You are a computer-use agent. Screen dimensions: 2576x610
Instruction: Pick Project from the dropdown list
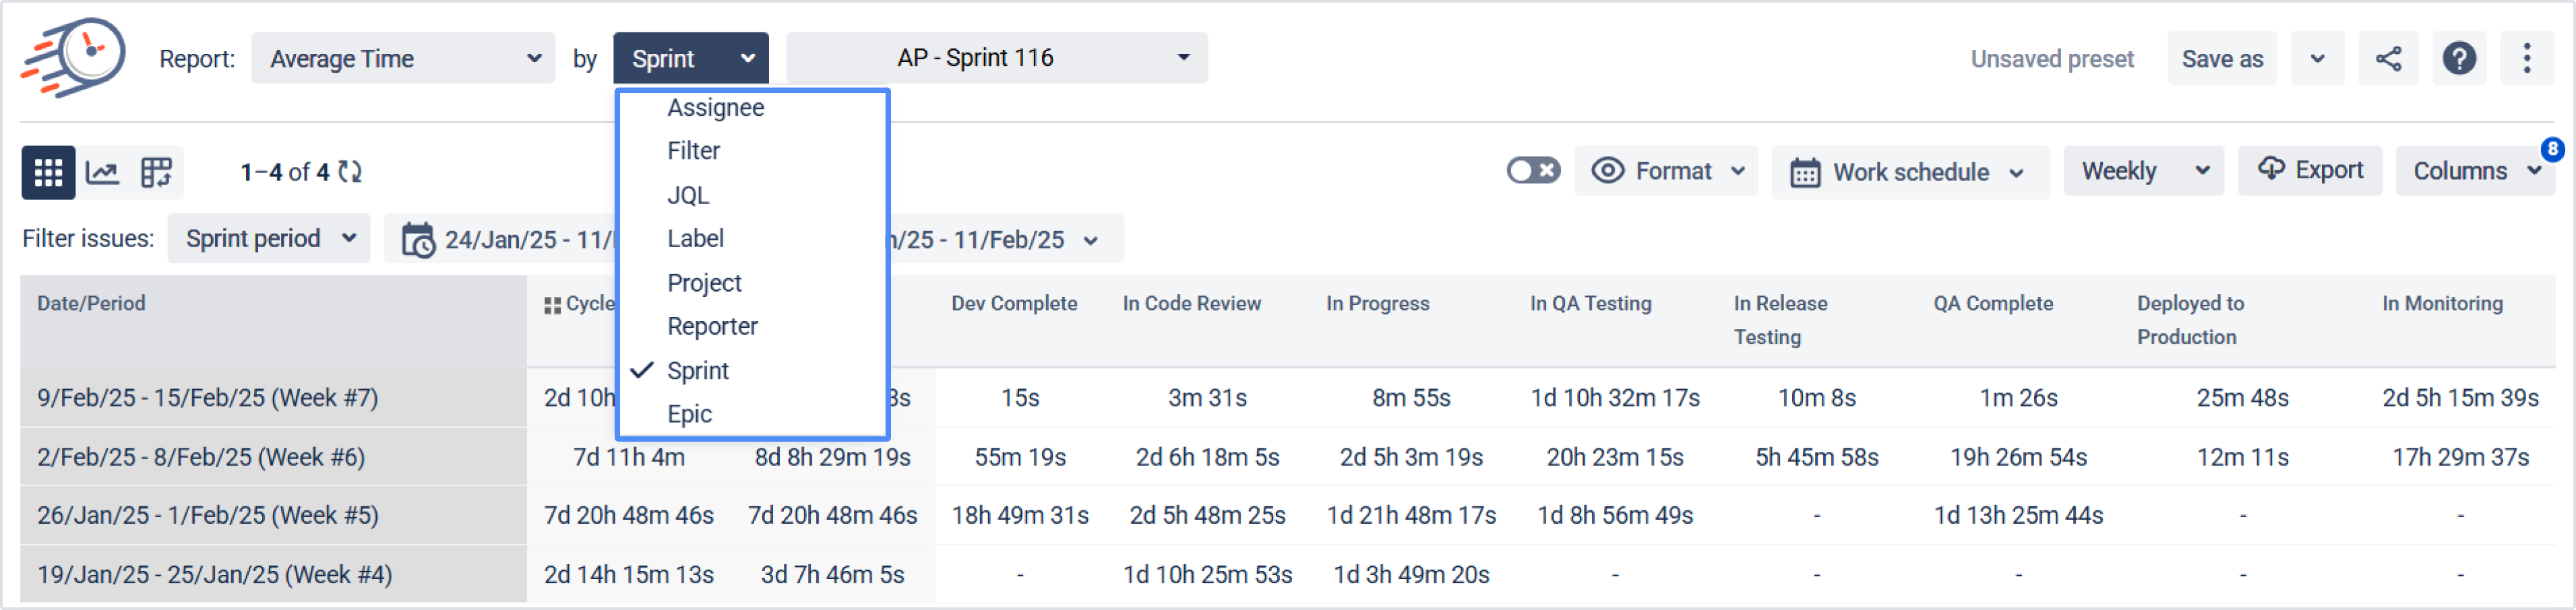704,283
